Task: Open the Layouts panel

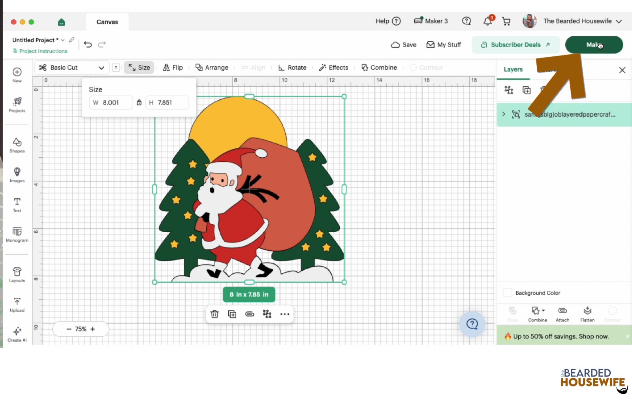Action: (17, 275)
